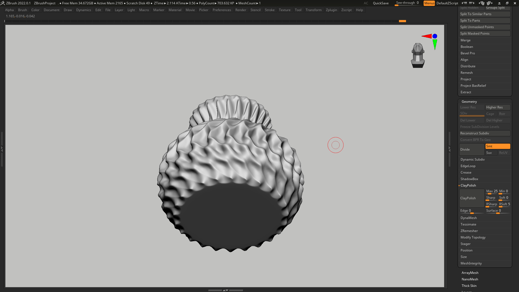Click the red X-axis cone on the gizmo
The width and height of the screenshot is (519, 292).
point(427,36)
